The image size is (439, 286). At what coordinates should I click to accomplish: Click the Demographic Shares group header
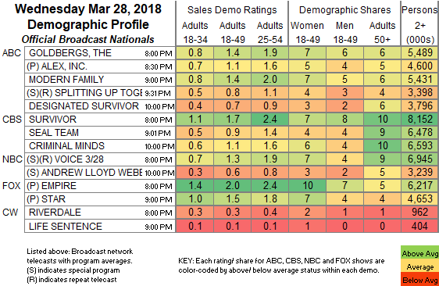coord(344,10)
